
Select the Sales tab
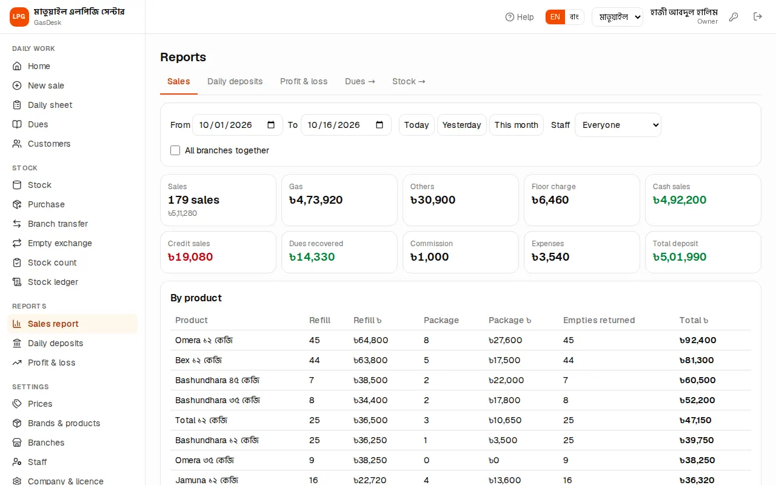179,81
